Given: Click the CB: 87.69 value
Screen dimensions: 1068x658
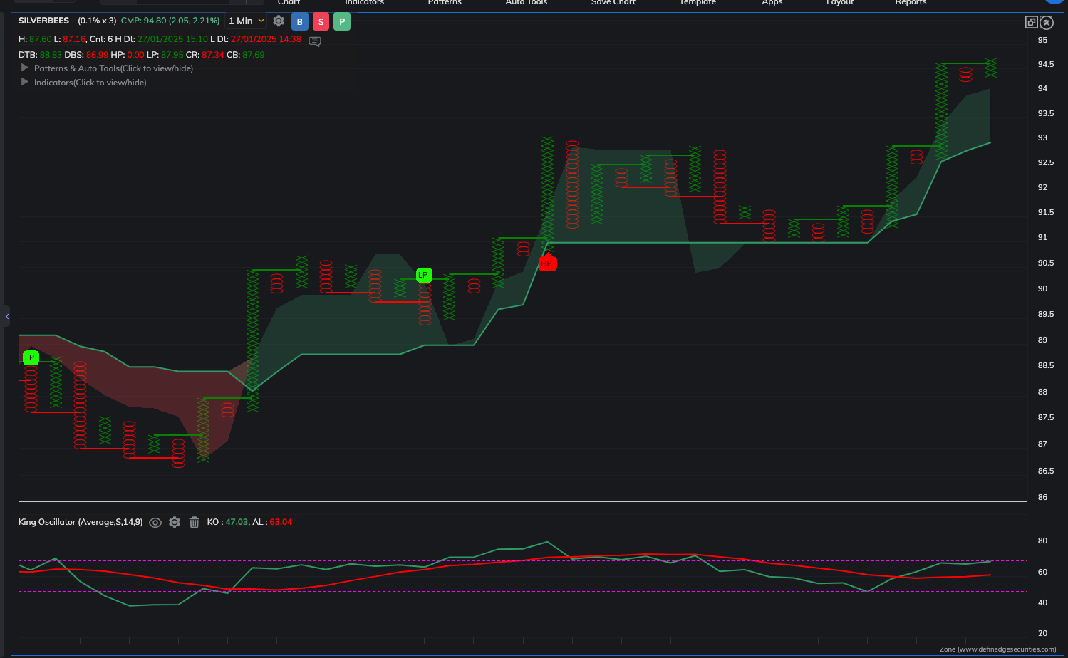Looking at the screenshot, I should pyautogui.click(x=246, y=55).
